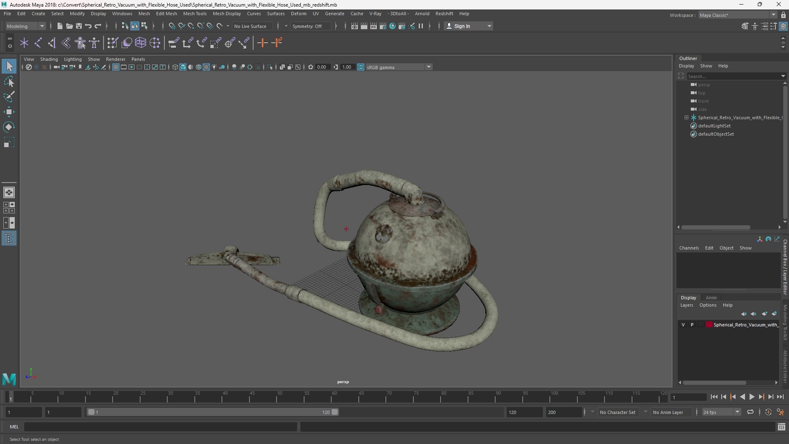789x444 pixels.
Task: Select the arrow Select tool
Action: [9, 66]
